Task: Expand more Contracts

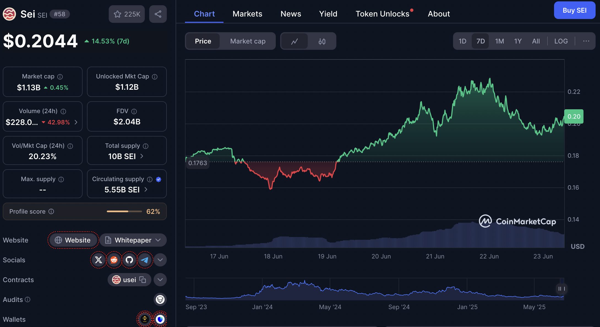Action: (160, 280)
